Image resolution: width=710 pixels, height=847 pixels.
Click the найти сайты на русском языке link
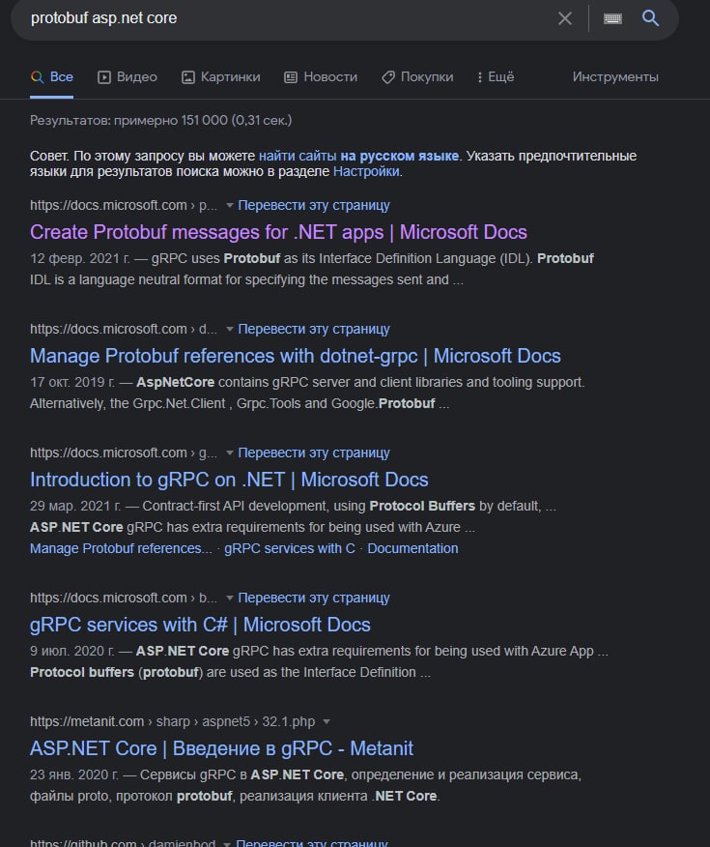(x=358, y=156)
